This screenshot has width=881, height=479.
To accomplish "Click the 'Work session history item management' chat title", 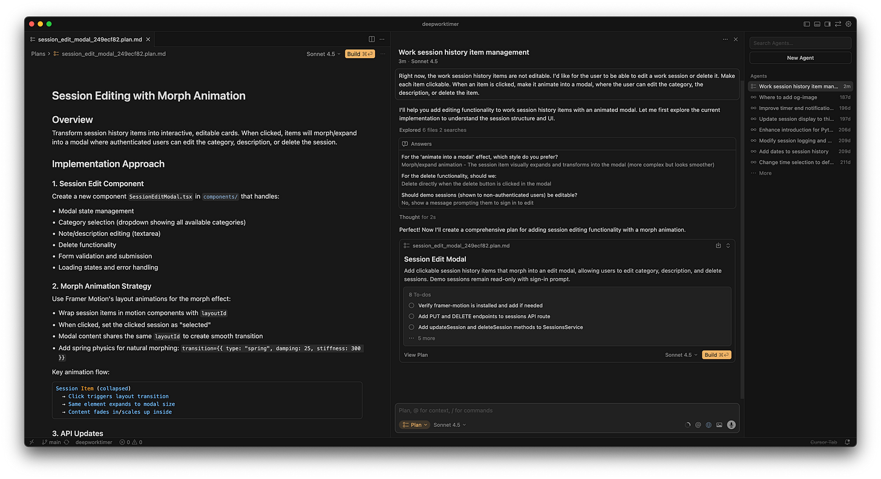I will click(x=463, y=53).
